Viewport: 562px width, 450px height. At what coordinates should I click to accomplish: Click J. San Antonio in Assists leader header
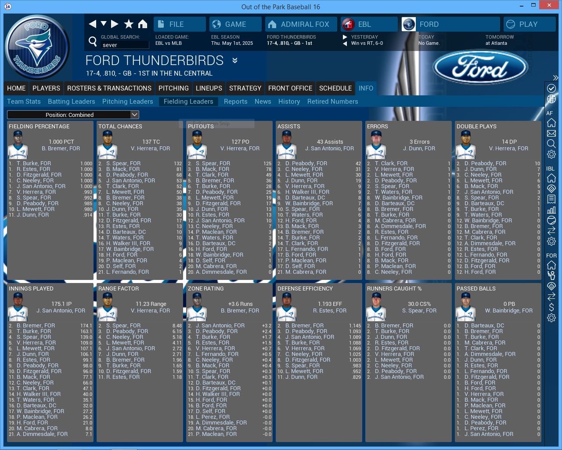click(x=329, y=149)
